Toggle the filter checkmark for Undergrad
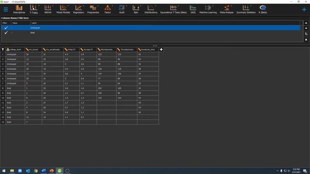310x174 pixels. click(x=6, y=28)
